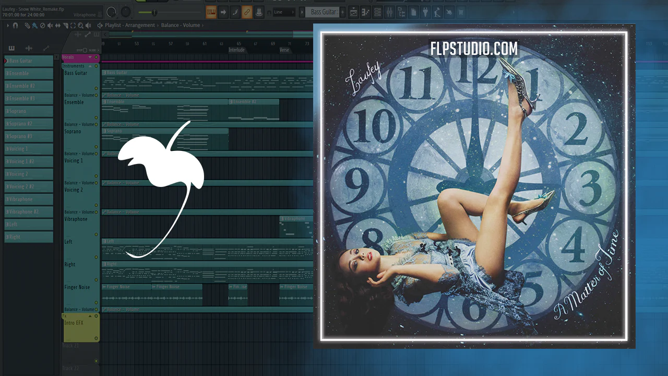
Task: Select the Bass Guitar pattern in picker
Action: point(29,61)
